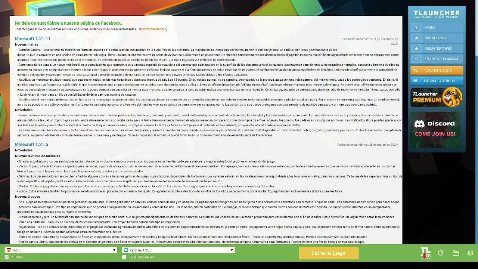Click the Entrar al juego button
The height and width of the screenshot is (269, 478).
pyautogui.click(x=329, y=253)
